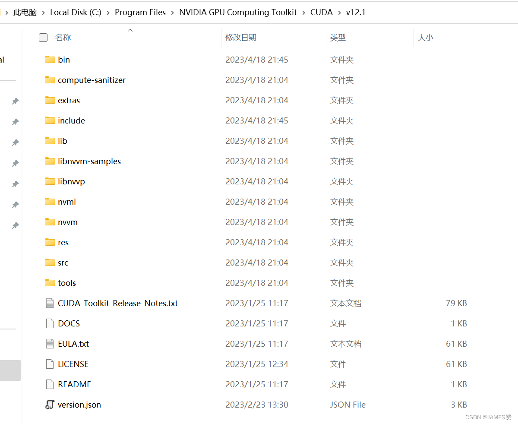
Task: Click the nvvm folder icon
Action: (x=50, y=222)
